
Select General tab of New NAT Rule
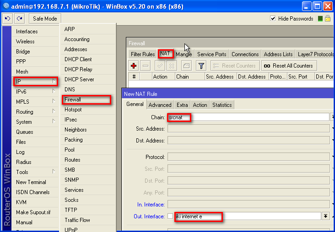click(x=135, y=104)
